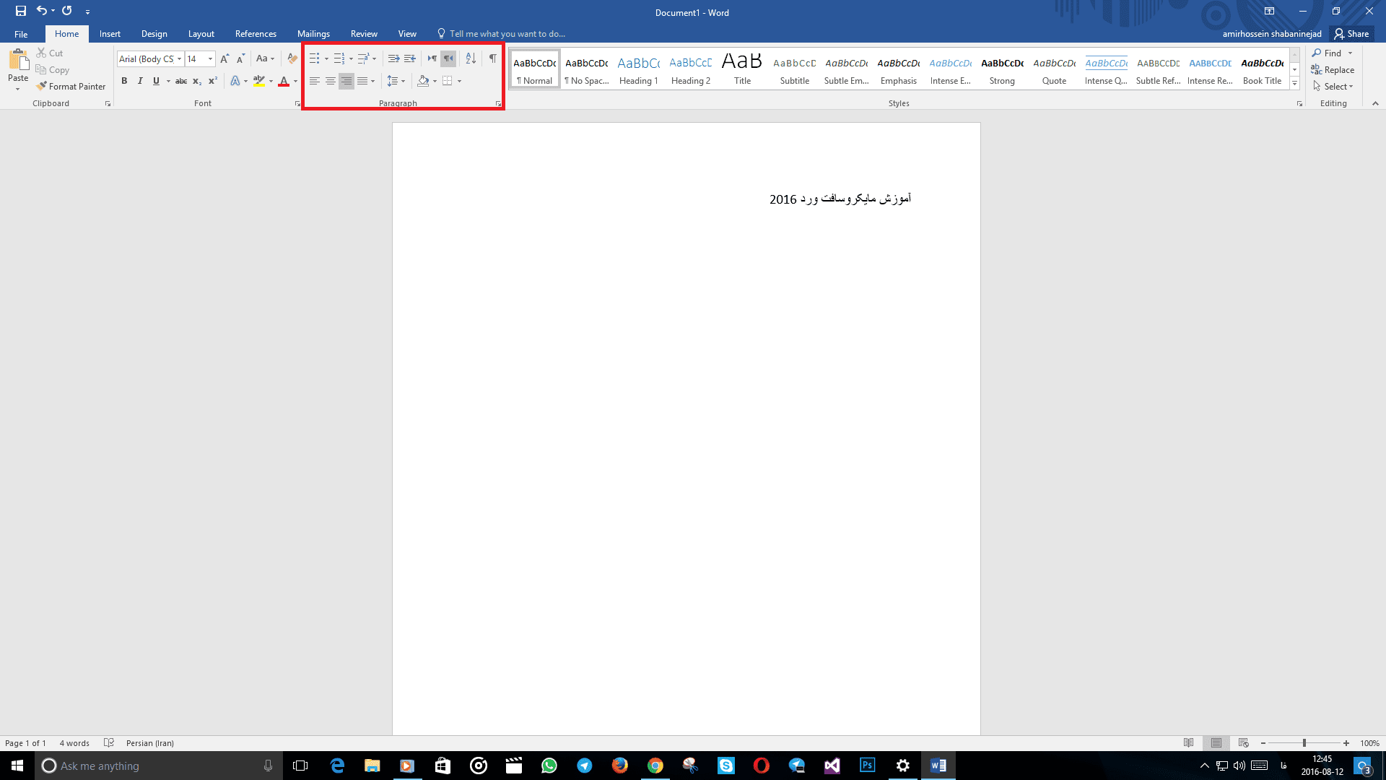Open Ribbon Display Options
This screenshot has height=780, width=1386.
1269,11
